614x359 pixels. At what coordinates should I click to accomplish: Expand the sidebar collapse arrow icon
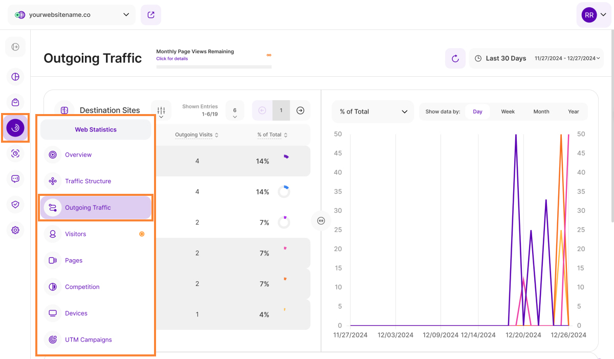[15, 47]
